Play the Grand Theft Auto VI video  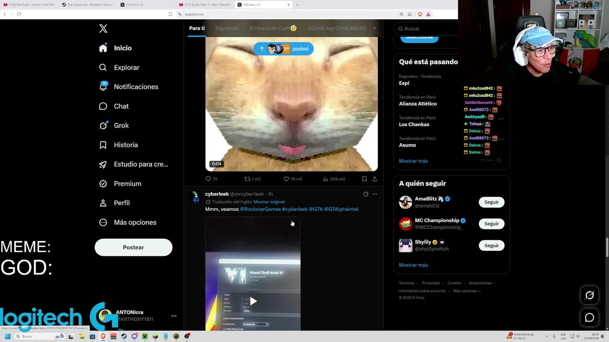tap(253, 301)
